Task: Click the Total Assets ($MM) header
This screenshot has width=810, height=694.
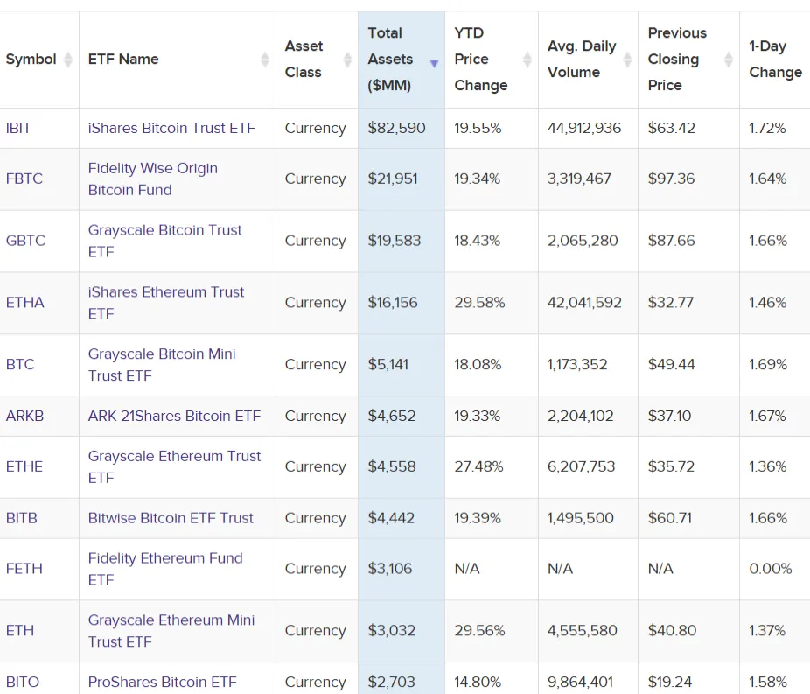Action: click(390, 60)
